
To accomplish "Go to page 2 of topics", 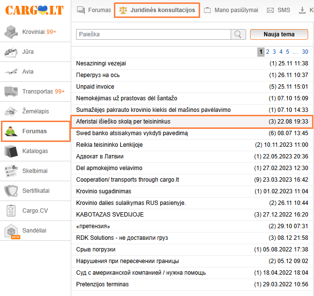I will 267,52.
